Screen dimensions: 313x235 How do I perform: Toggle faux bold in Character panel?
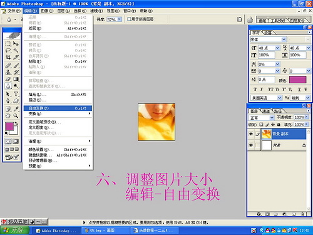pos(255,90)
